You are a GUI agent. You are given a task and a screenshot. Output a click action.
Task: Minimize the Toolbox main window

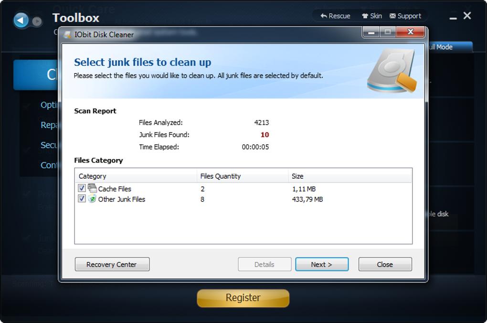(x=453, y=17)
